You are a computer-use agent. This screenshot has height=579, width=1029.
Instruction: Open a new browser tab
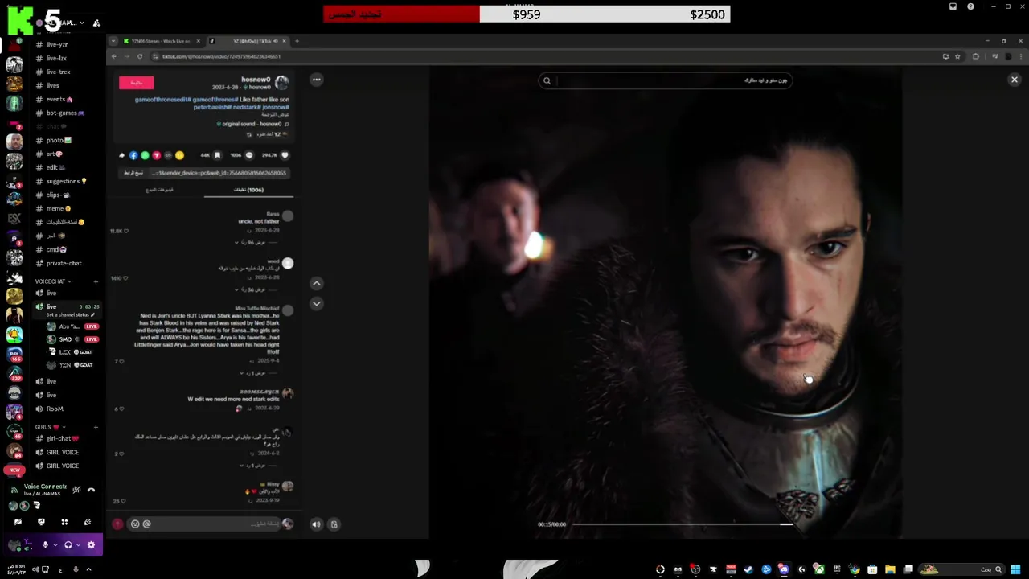[297, 41]
